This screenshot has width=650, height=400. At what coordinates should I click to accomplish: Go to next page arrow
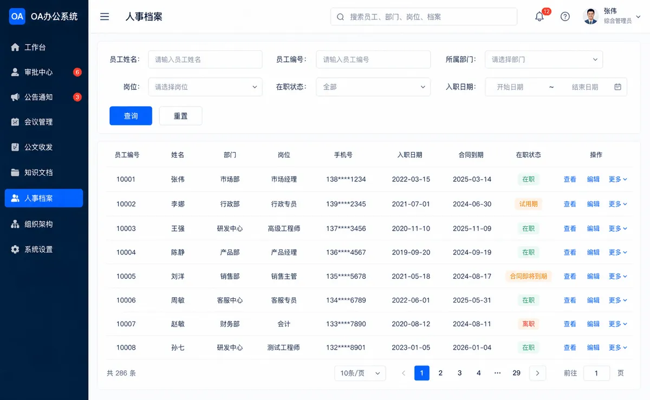(537, 373)
